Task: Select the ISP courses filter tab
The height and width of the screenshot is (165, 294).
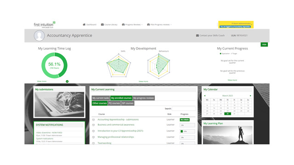Action: click(128, 103)
